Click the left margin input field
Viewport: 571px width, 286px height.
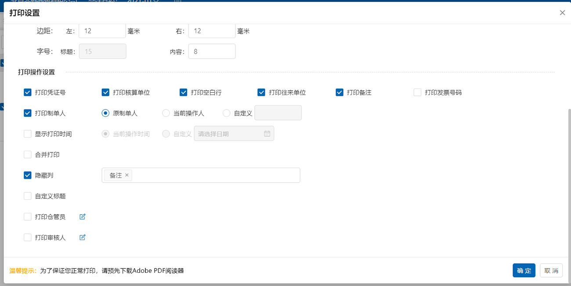coord(102,31)
